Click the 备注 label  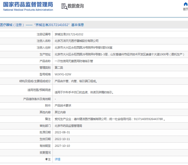(x=48, y=119)
